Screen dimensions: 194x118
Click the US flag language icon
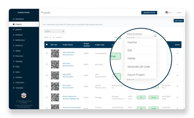[167, 13]
